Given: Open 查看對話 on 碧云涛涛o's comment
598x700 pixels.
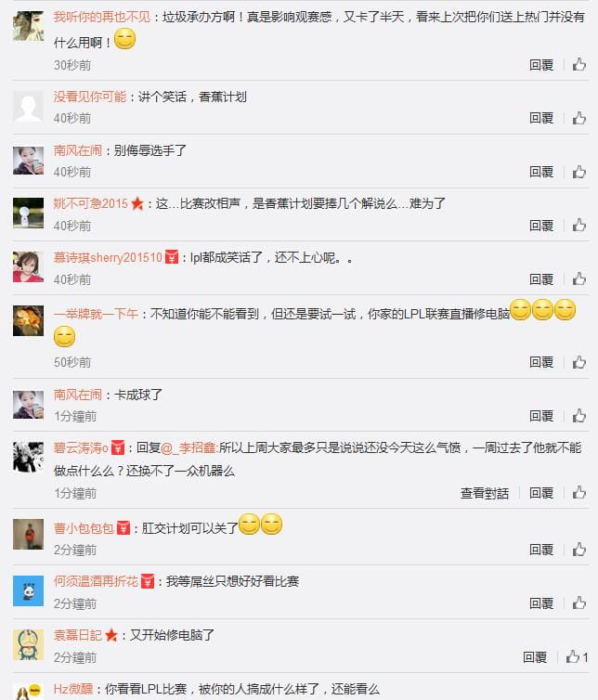Looking at the screenshot, I should [485, 493].
